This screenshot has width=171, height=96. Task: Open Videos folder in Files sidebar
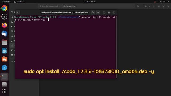[12, 50]
